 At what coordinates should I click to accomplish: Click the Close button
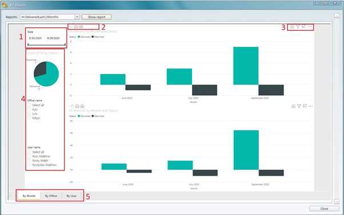(x=324, y=209)
